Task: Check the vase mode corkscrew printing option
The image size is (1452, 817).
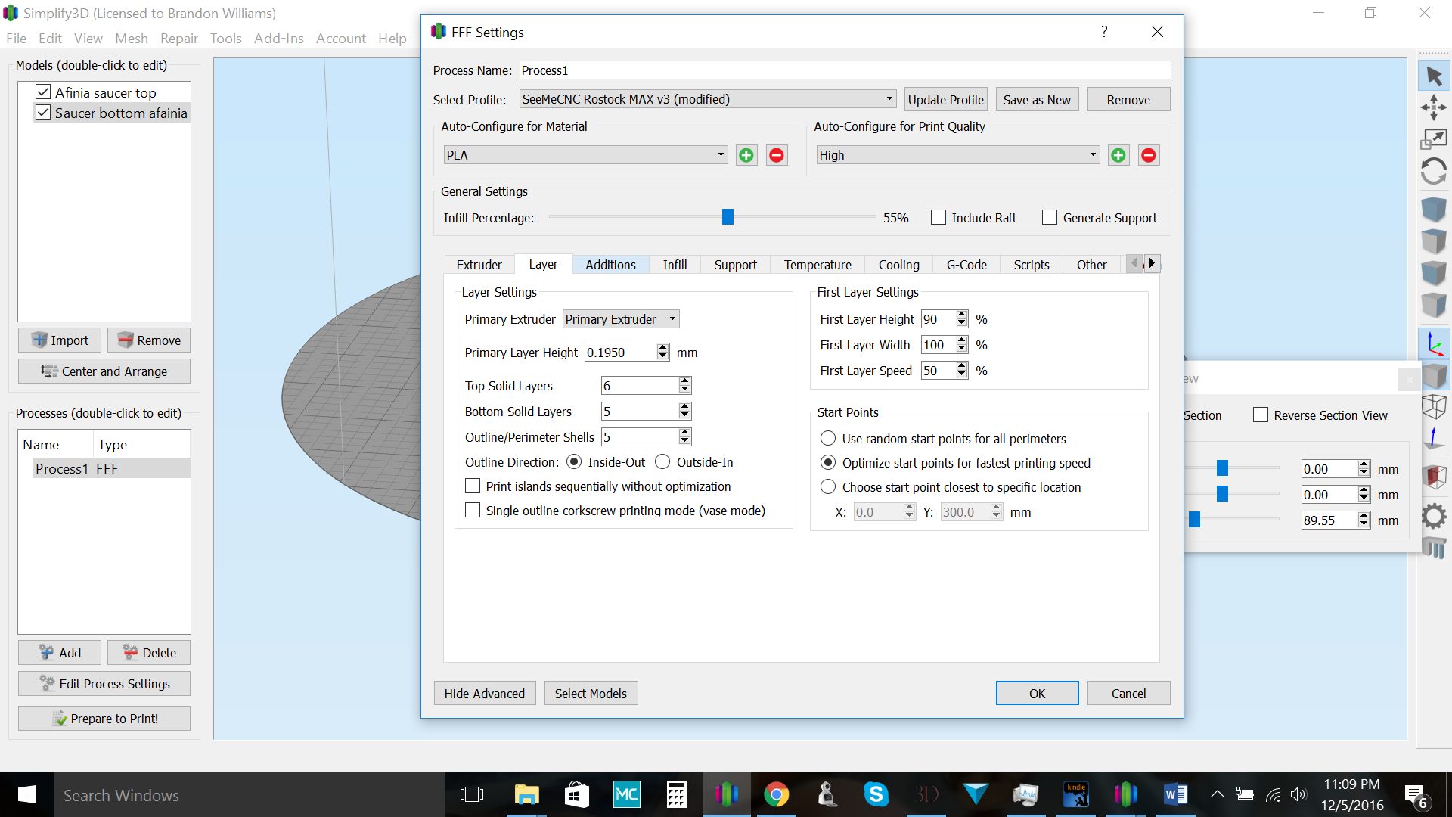Action: (473, 511)
